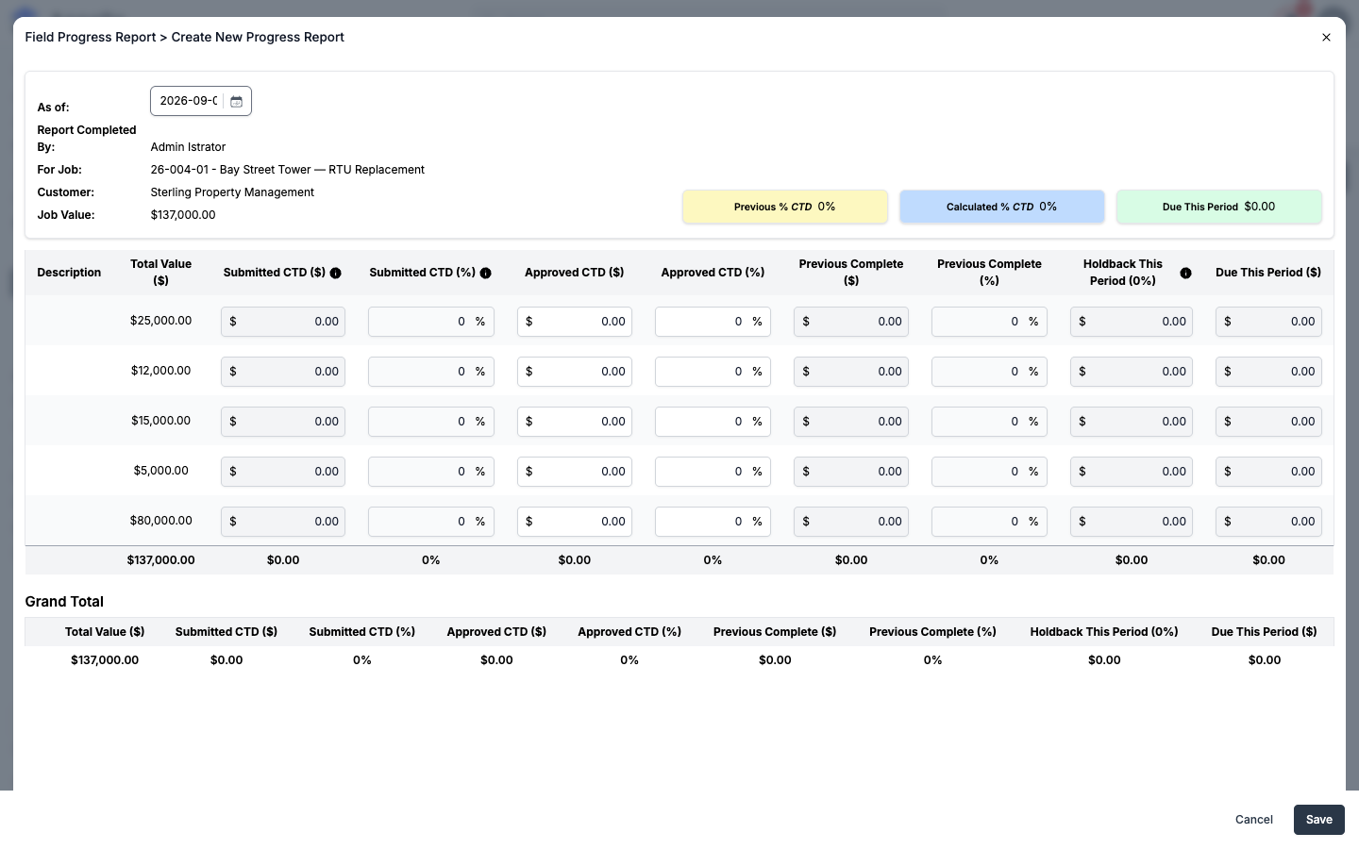
Task: Cancel the new progress report
Action: (1253, 820)
